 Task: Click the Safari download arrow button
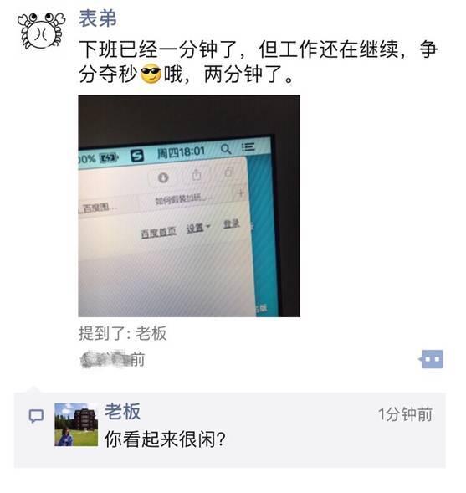coord(163,177)
